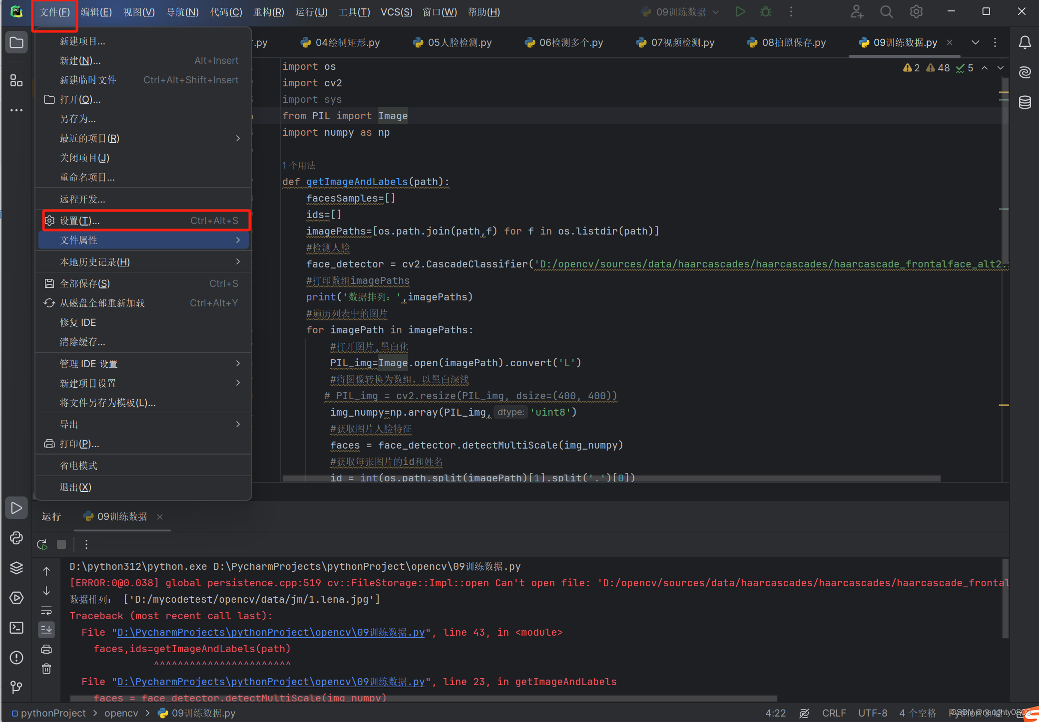Open the Database tool window
This screenshot has width=1039, height=722.
[1025, 102]
